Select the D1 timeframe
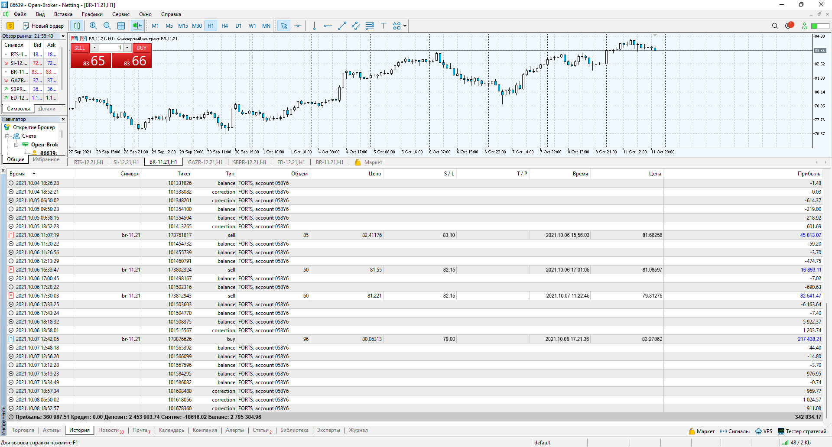The height and width of the screenshot is (447, 832). tap(238, 26)
